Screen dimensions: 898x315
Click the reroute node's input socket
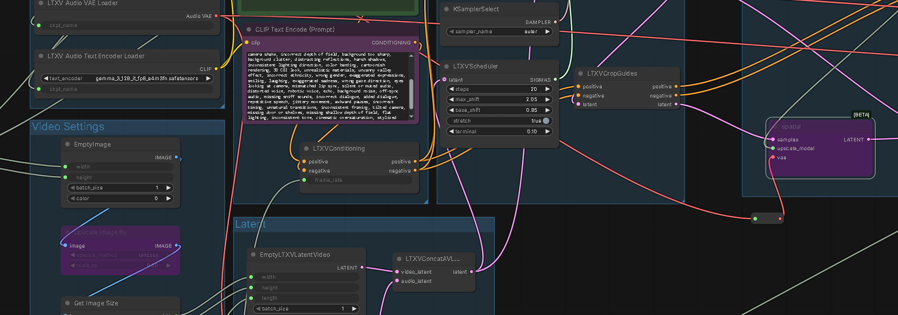[755, 219]
